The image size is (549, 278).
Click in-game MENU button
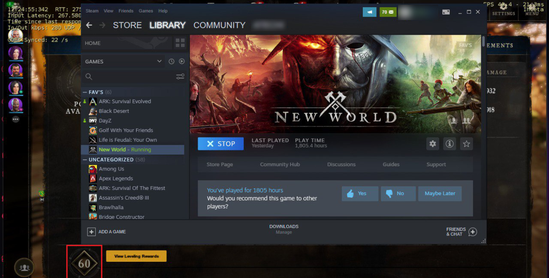pyautogui.click(x=531, y=10)
